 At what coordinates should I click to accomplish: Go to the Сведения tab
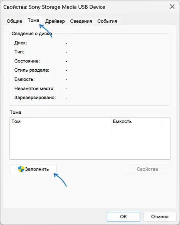click(x=81, y=21)
